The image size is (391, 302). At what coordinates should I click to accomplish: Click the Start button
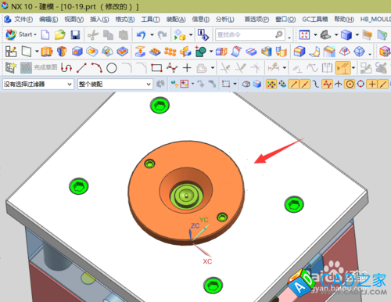coord(21,34)
